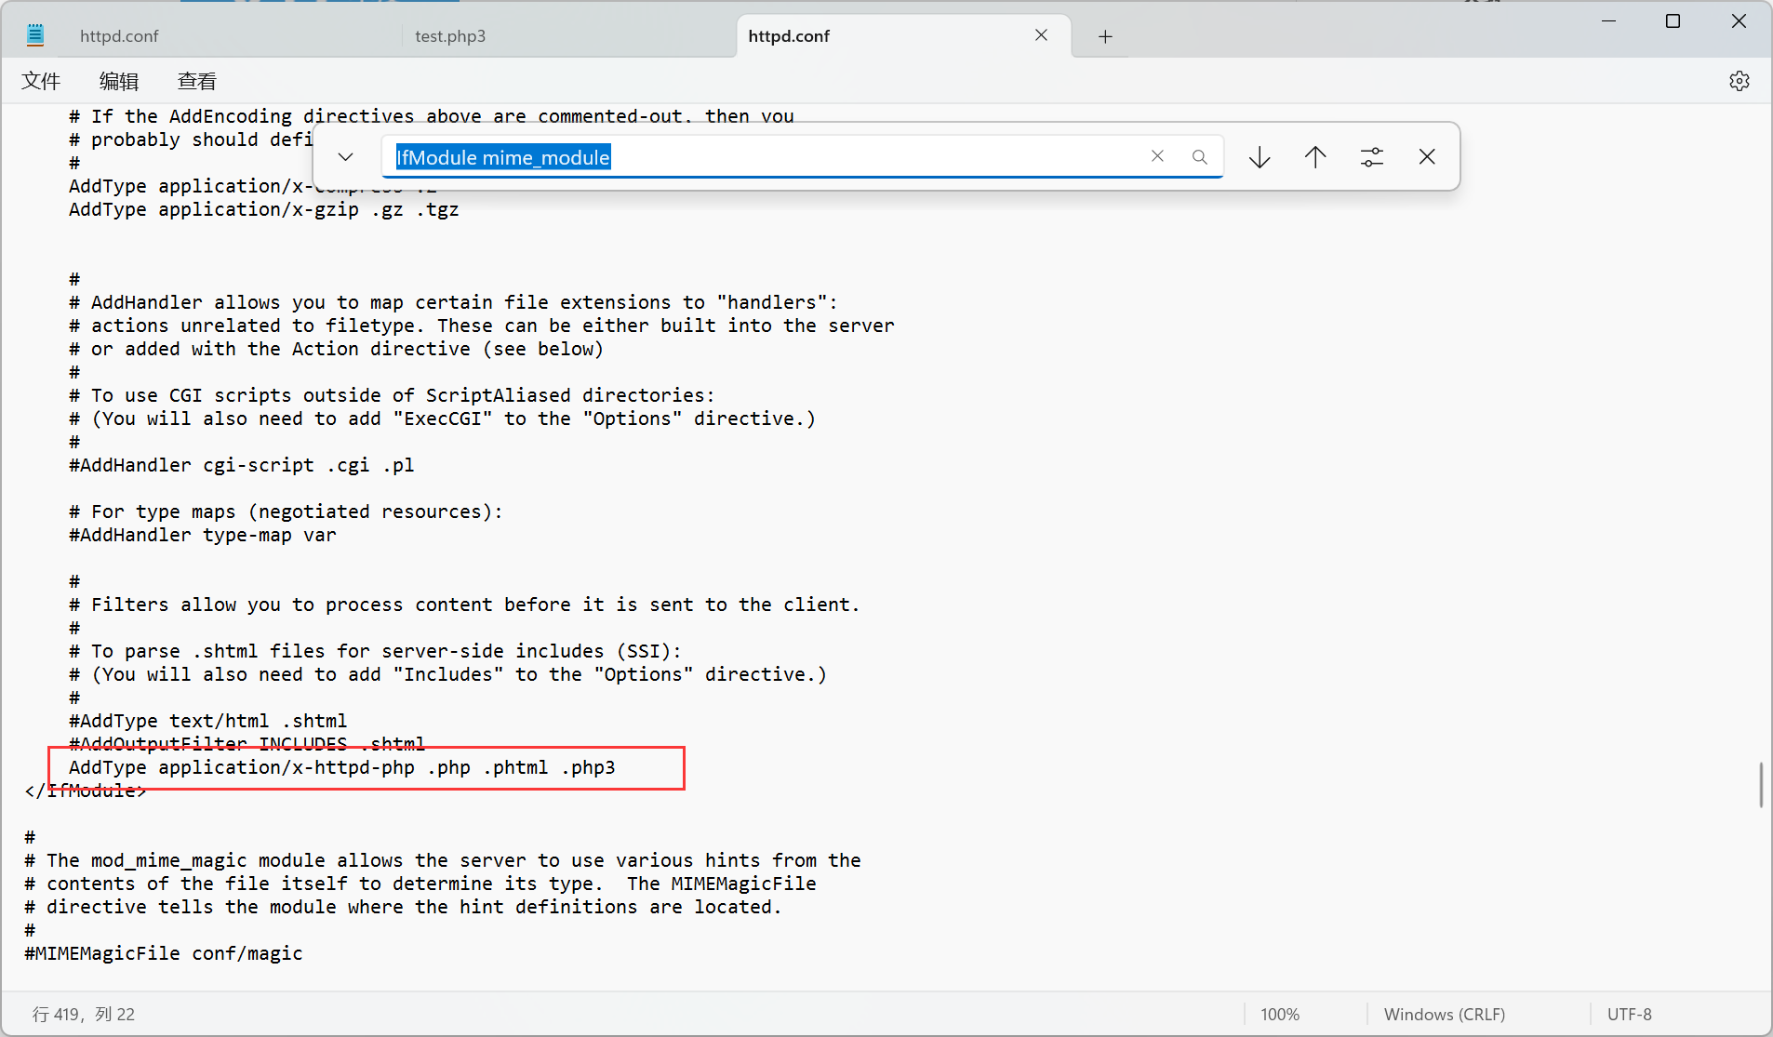The height and width of the screenshot is (1037, 1773).
Task: Find previous match with up arrow
Action: pos(1315,157)
